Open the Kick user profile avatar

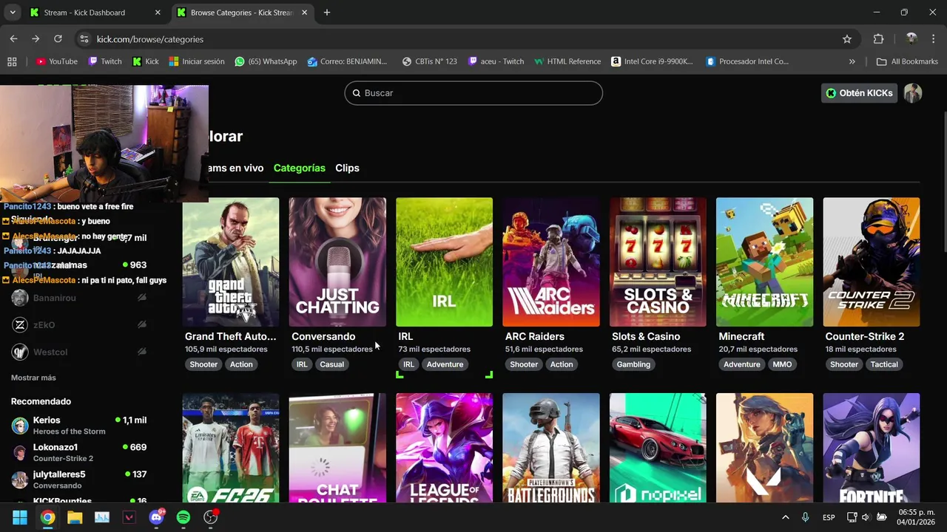click(x=913, y=93)
